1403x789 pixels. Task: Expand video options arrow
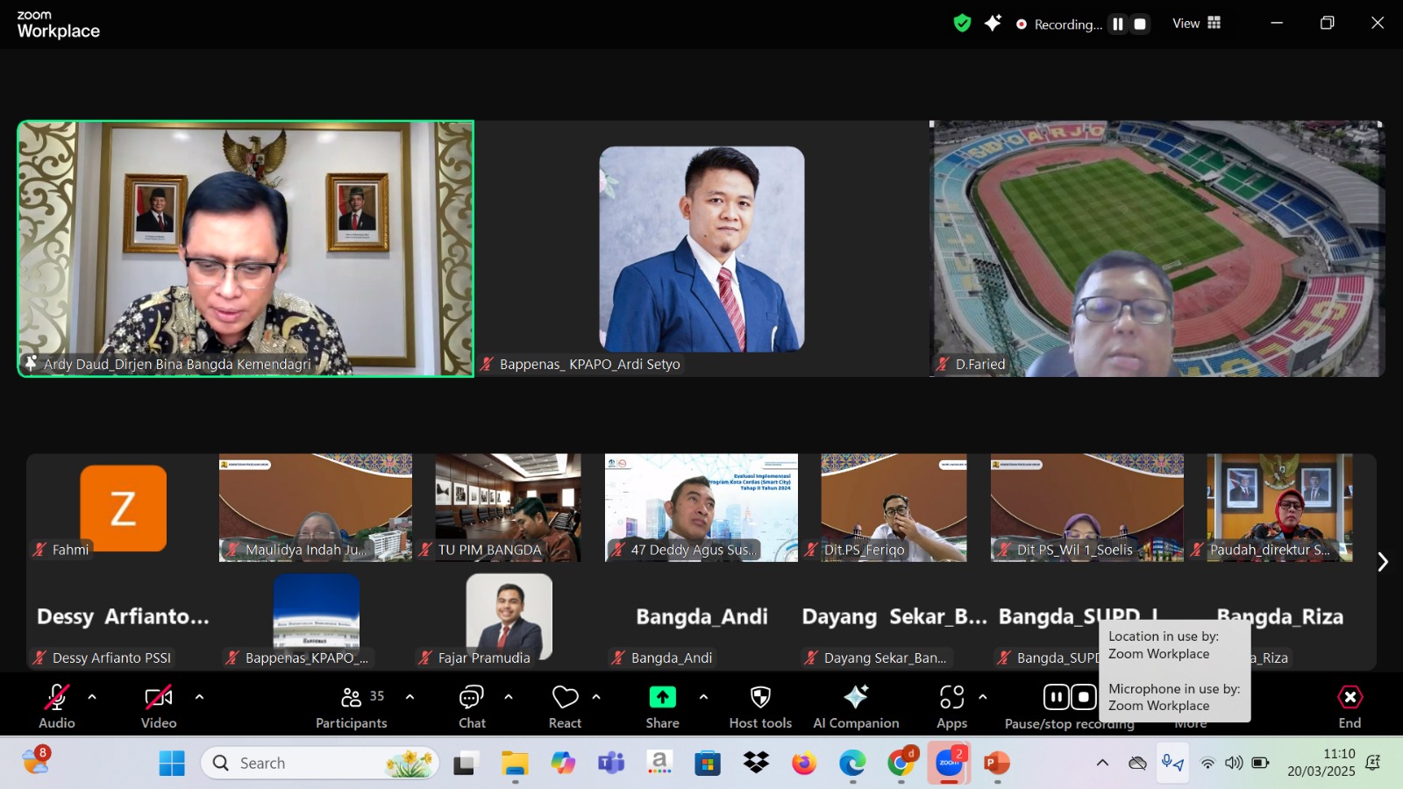[x=199, y=698]
